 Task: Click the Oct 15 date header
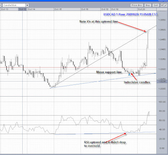58,9
